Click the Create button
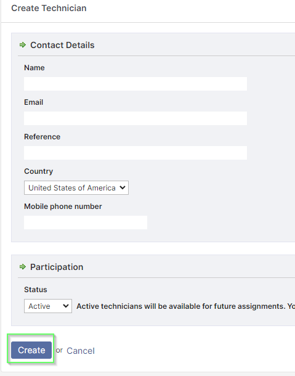This screenshot has height=376, width=295. 31,350
